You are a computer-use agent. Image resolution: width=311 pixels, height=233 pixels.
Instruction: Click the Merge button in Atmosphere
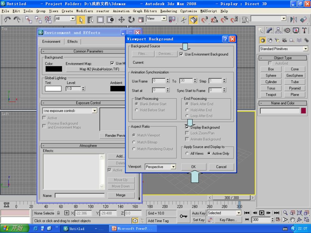(121, 195)
